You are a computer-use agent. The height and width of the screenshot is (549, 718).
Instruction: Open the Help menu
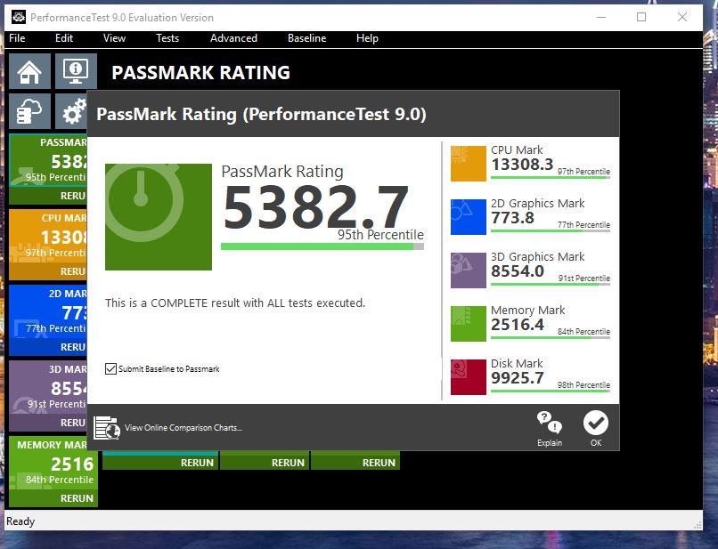(367, 38)
